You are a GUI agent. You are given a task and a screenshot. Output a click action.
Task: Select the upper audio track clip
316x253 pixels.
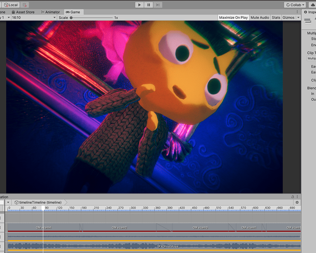pos(154,237)
